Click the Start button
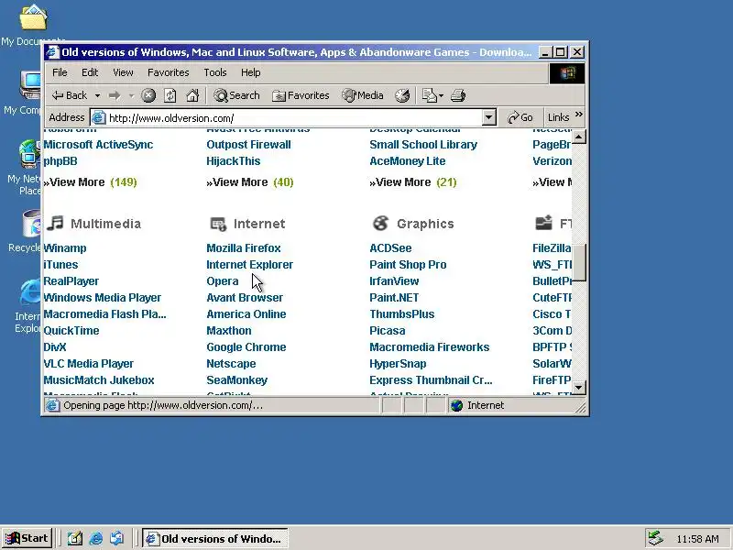This screenshot has width=733, height=550. pos(27,538)
